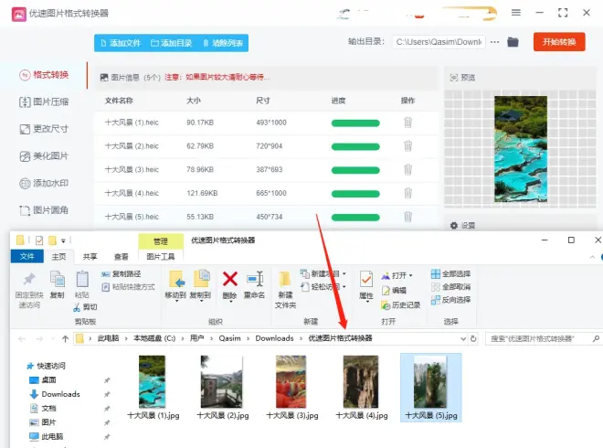Open the output folder icon in converter
Image resolution: width=603 pixels, height=448 pixels.
pyautogui.click(x=513, y=42)
